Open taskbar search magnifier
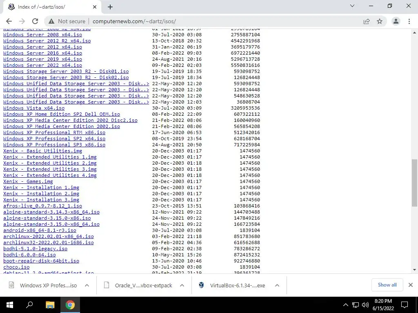Image resolution: width=418 pixels, height=313 pixels. click(29, 305)
